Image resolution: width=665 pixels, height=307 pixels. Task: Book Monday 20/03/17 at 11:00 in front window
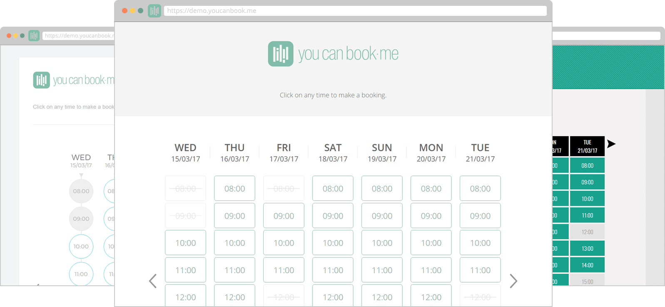pos(431,270)
